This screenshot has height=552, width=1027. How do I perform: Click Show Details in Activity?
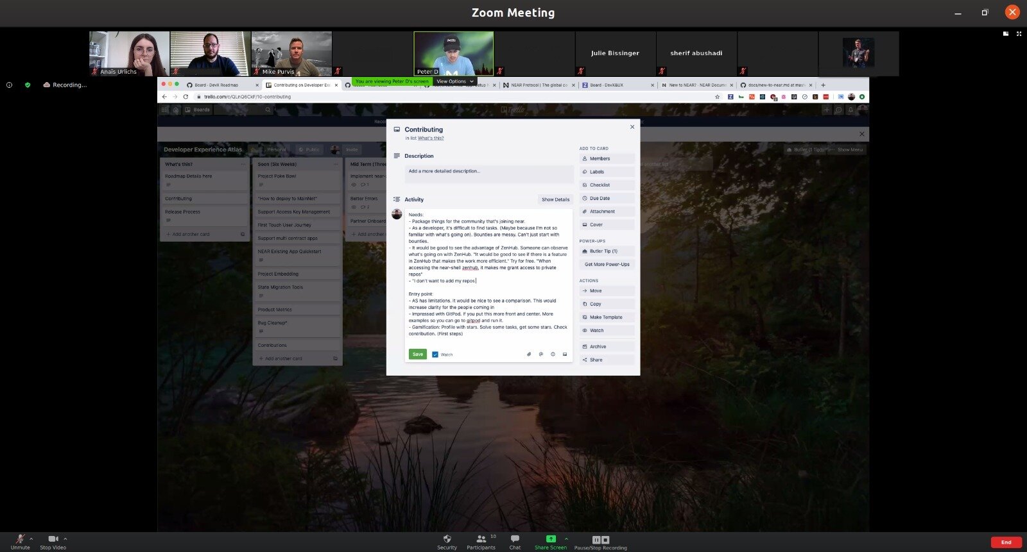555,199
